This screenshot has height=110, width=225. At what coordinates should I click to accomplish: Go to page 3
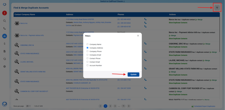tap(115, 106)
